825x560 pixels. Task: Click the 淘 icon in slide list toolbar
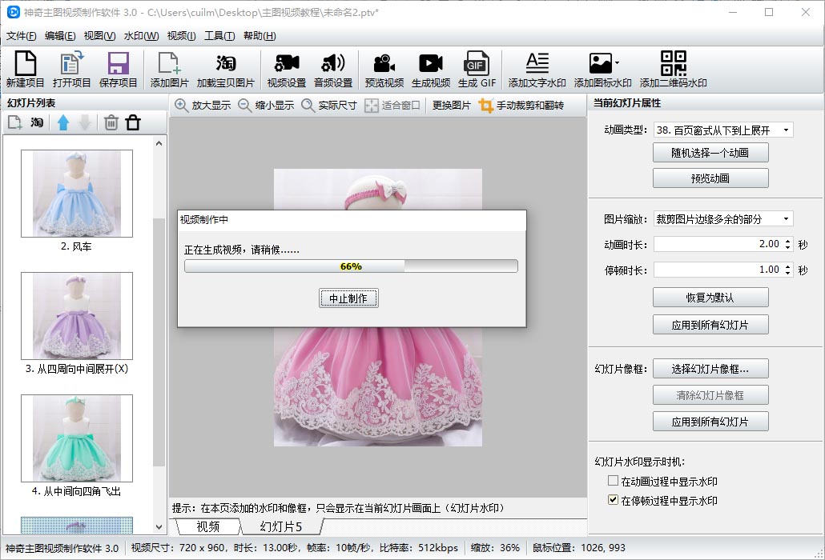click(36, 123)
